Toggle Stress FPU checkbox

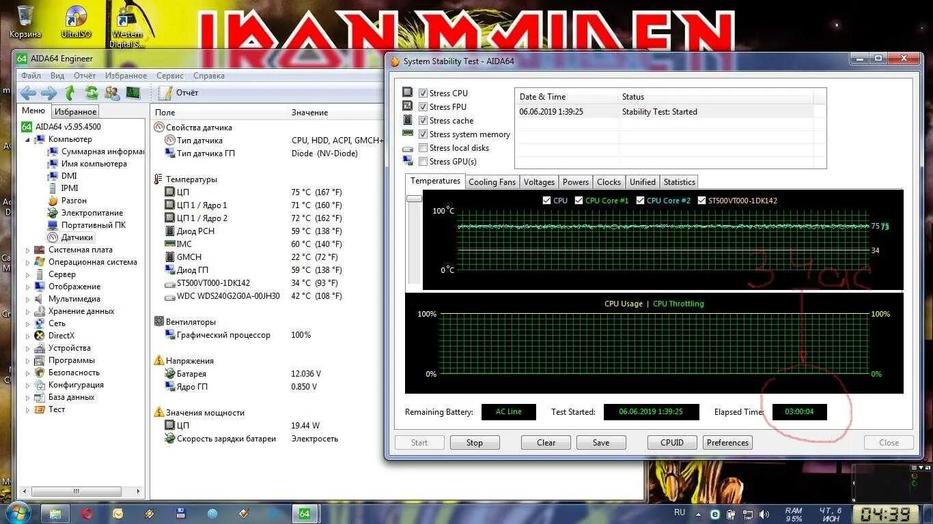point(423,107)
